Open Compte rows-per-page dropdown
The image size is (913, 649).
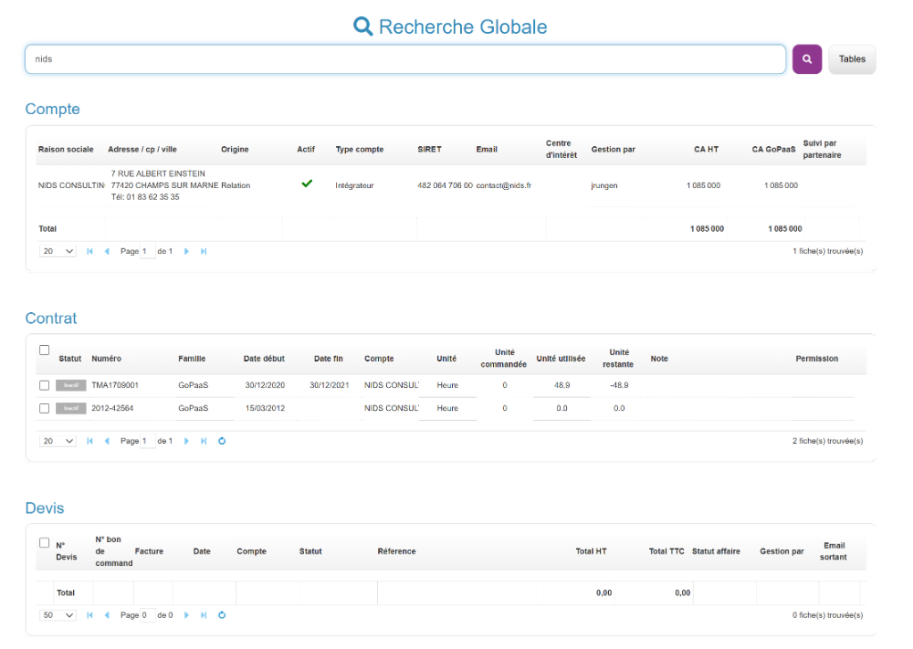point(58,251)
